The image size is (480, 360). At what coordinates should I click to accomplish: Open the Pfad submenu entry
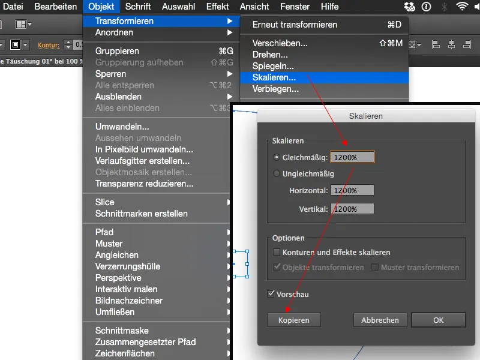click(157, 232)
